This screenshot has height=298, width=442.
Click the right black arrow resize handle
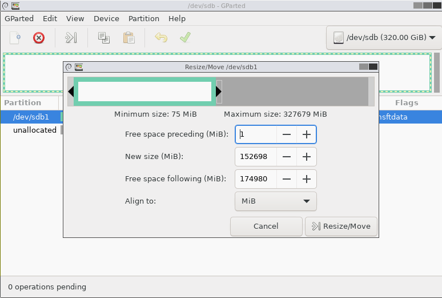(x=219, y=92)
